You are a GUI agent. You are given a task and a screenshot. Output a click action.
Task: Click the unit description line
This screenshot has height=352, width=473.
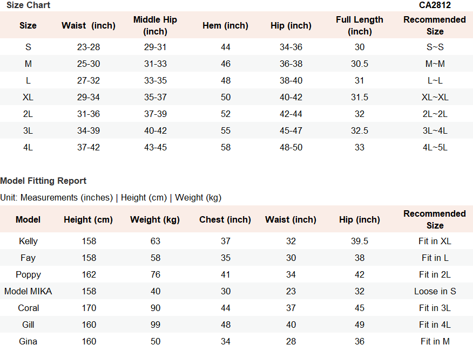pyautogui.click(x=111, y=197)
